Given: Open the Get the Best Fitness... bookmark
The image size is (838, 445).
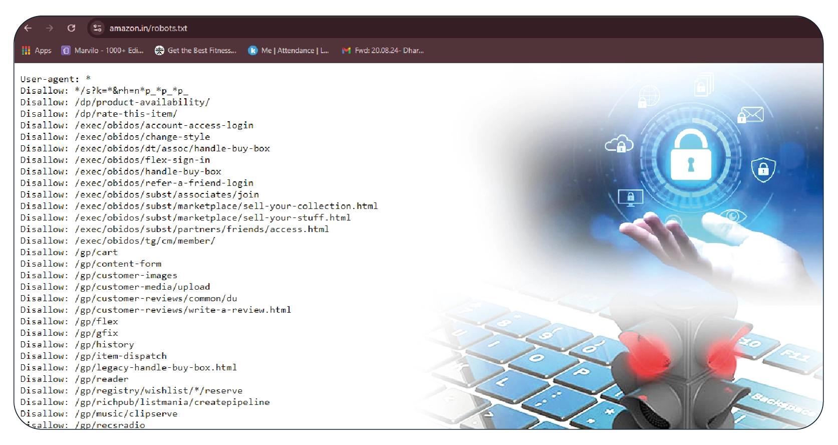Looking at the screenshot, I should point(195,51).
